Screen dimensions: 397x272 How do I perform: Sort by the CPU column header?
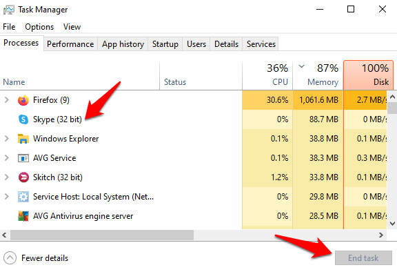coord(267,75)
